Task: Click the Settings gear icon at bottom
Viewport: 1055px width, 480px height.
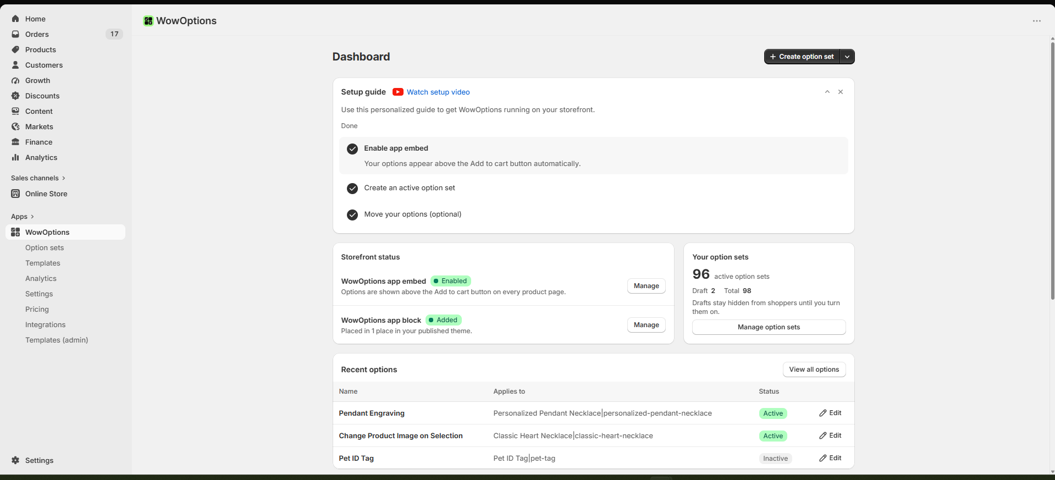Action: [x=15, y=460]
